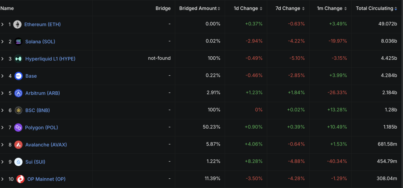Viewport: 403px width, 188px height.
Task: Click the Sui logo icon
Action: click(x=18, y=162)
